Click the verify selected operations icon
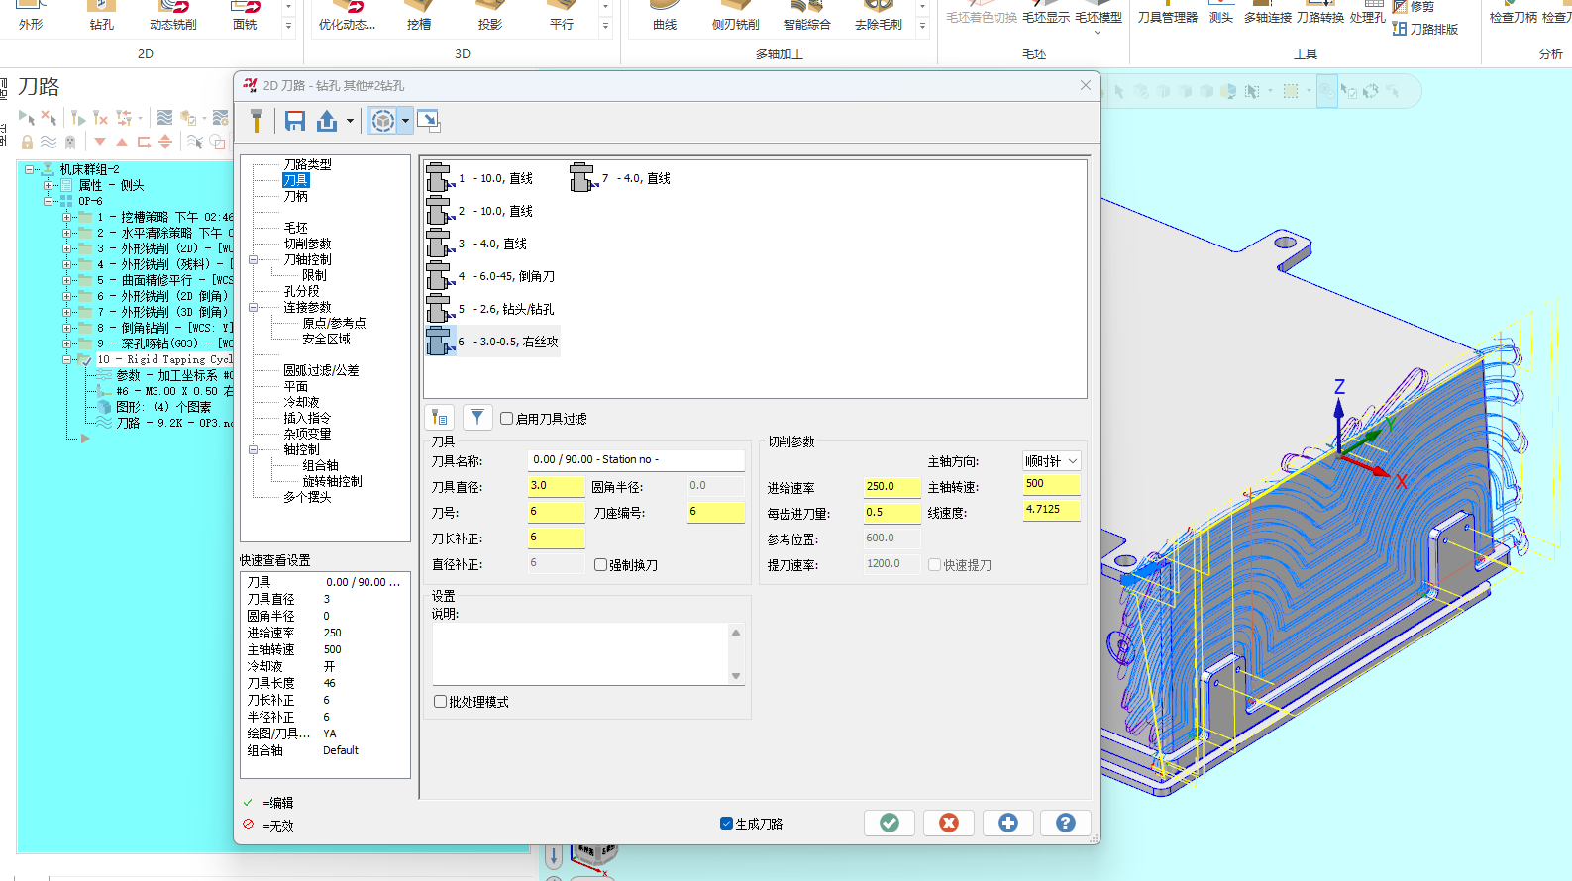Screen dimensions: 1572x881 pyautogui.click(x=187, y=118)
